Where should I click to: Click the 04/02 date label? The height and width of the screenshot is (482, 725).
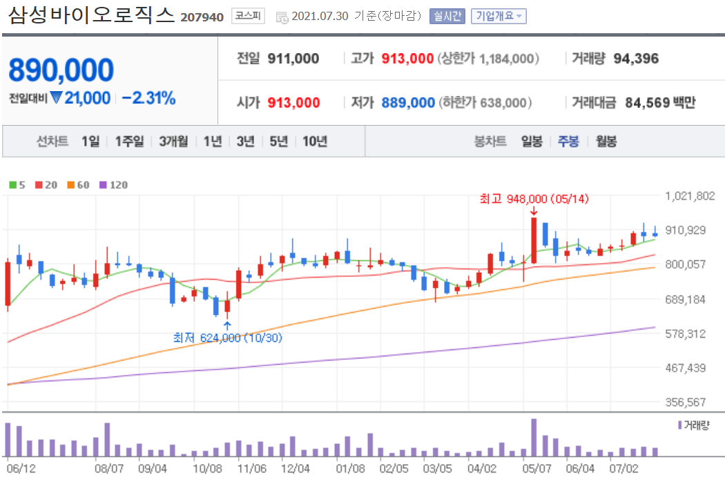click(482, 469)
